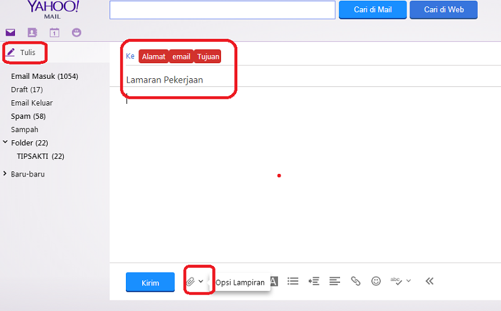The image size is (501, 311).
Task: Insert a bulleted list
Action: [292, 281]
